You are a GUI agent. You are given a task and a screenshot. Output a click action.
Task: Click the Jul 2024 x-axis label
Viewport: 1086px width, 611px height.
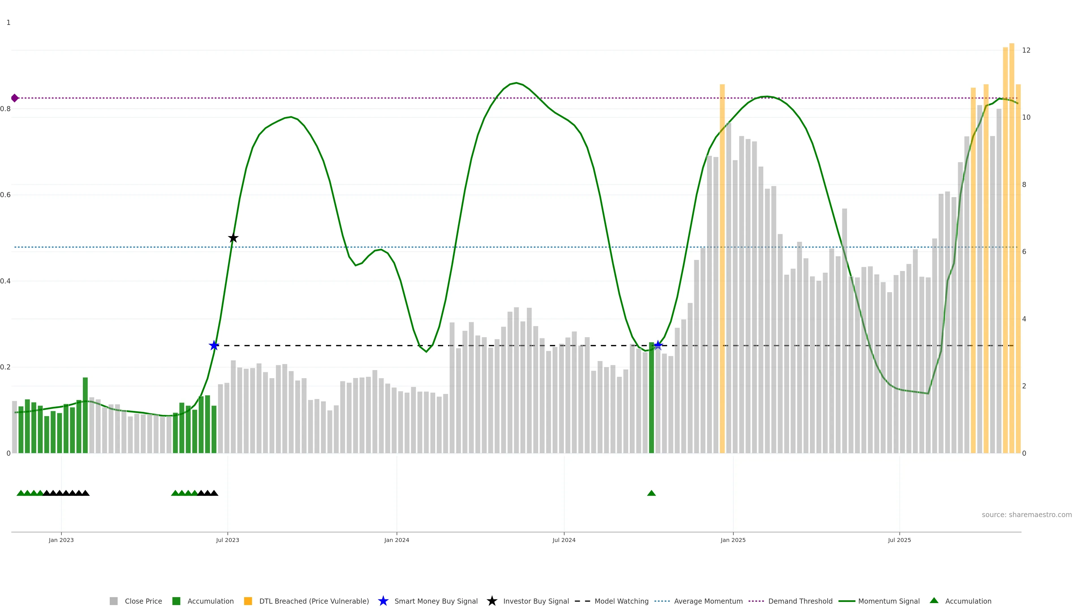tap(564, 540)
